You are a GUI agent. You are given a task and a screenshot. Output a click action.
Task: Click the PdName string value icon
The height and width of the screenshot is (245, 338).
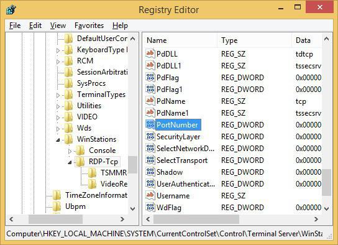(x=150, y=101)
